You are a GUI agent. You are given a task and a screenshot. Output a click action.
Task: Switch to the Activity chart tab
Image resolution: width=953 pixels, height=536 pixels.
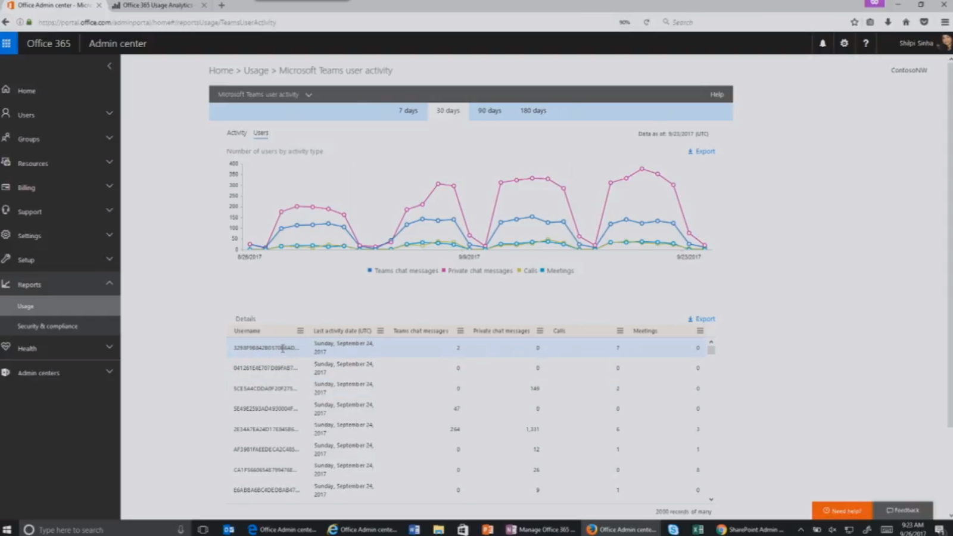click(236, 133)
